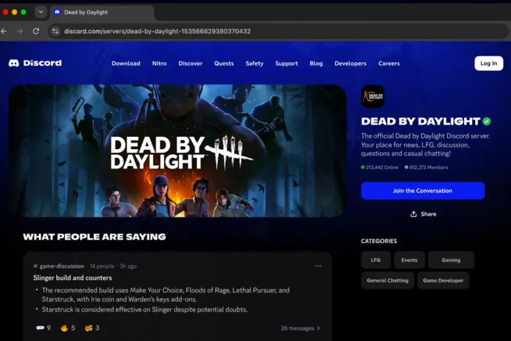The width and height of the screenshot is (511, 341).
Task: Open the Developers nav link
Action: click(350, 64)
